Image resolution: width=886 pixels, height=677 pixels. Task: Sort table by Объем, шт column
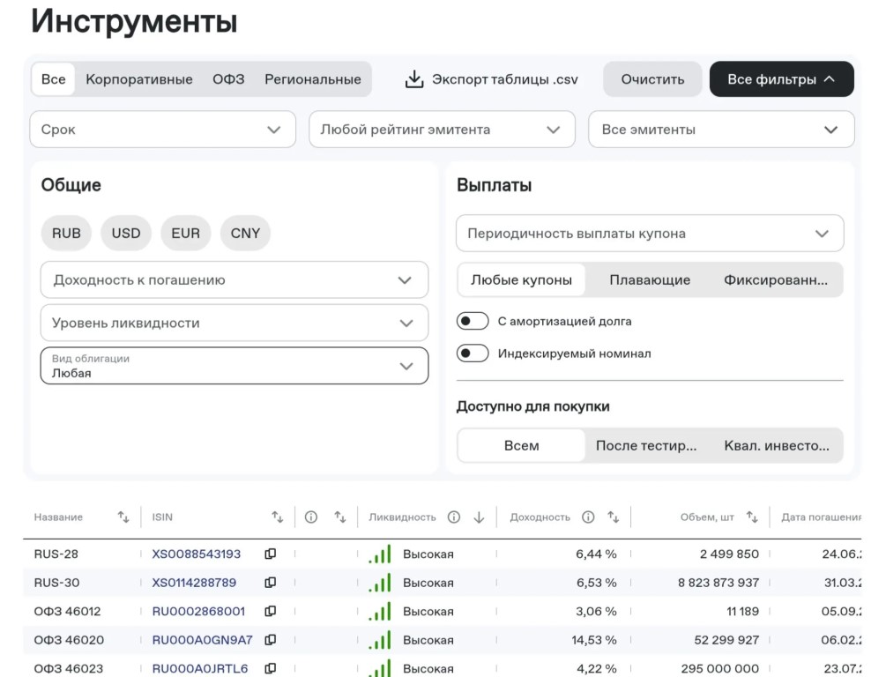pos(752,517)
